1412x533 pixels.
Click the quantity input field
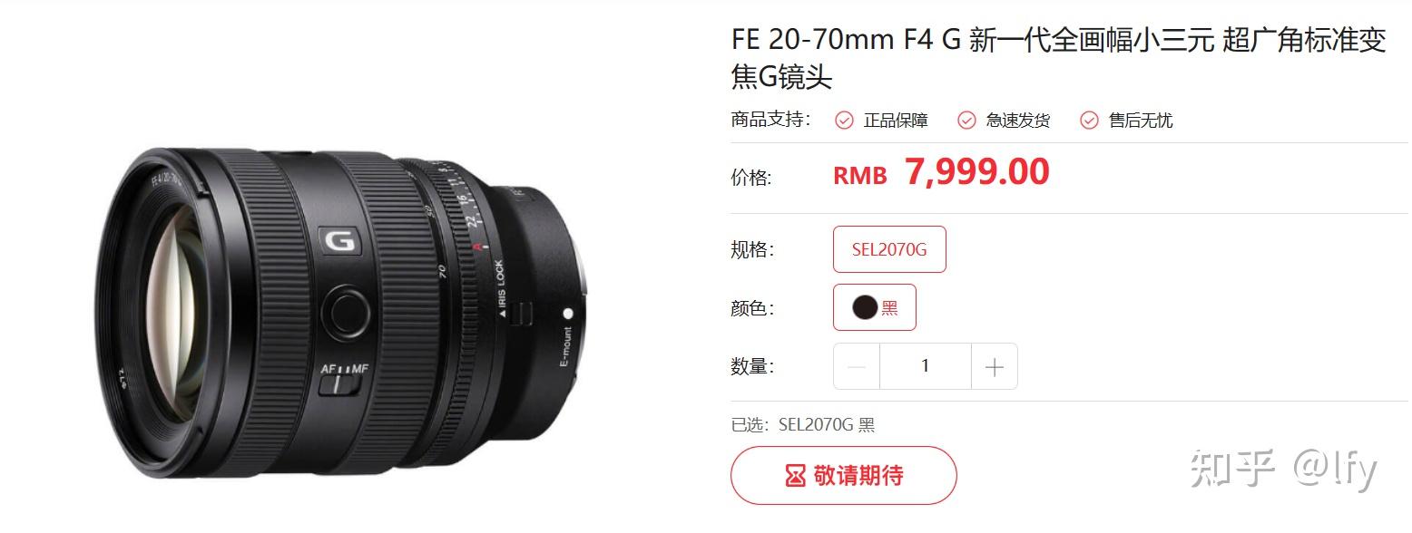[926, 366]
